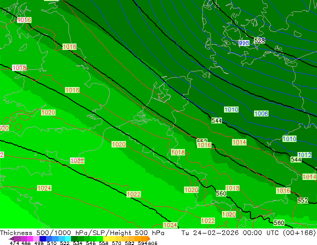Click the legend value 570
The image size is (317, 245).
116,243
